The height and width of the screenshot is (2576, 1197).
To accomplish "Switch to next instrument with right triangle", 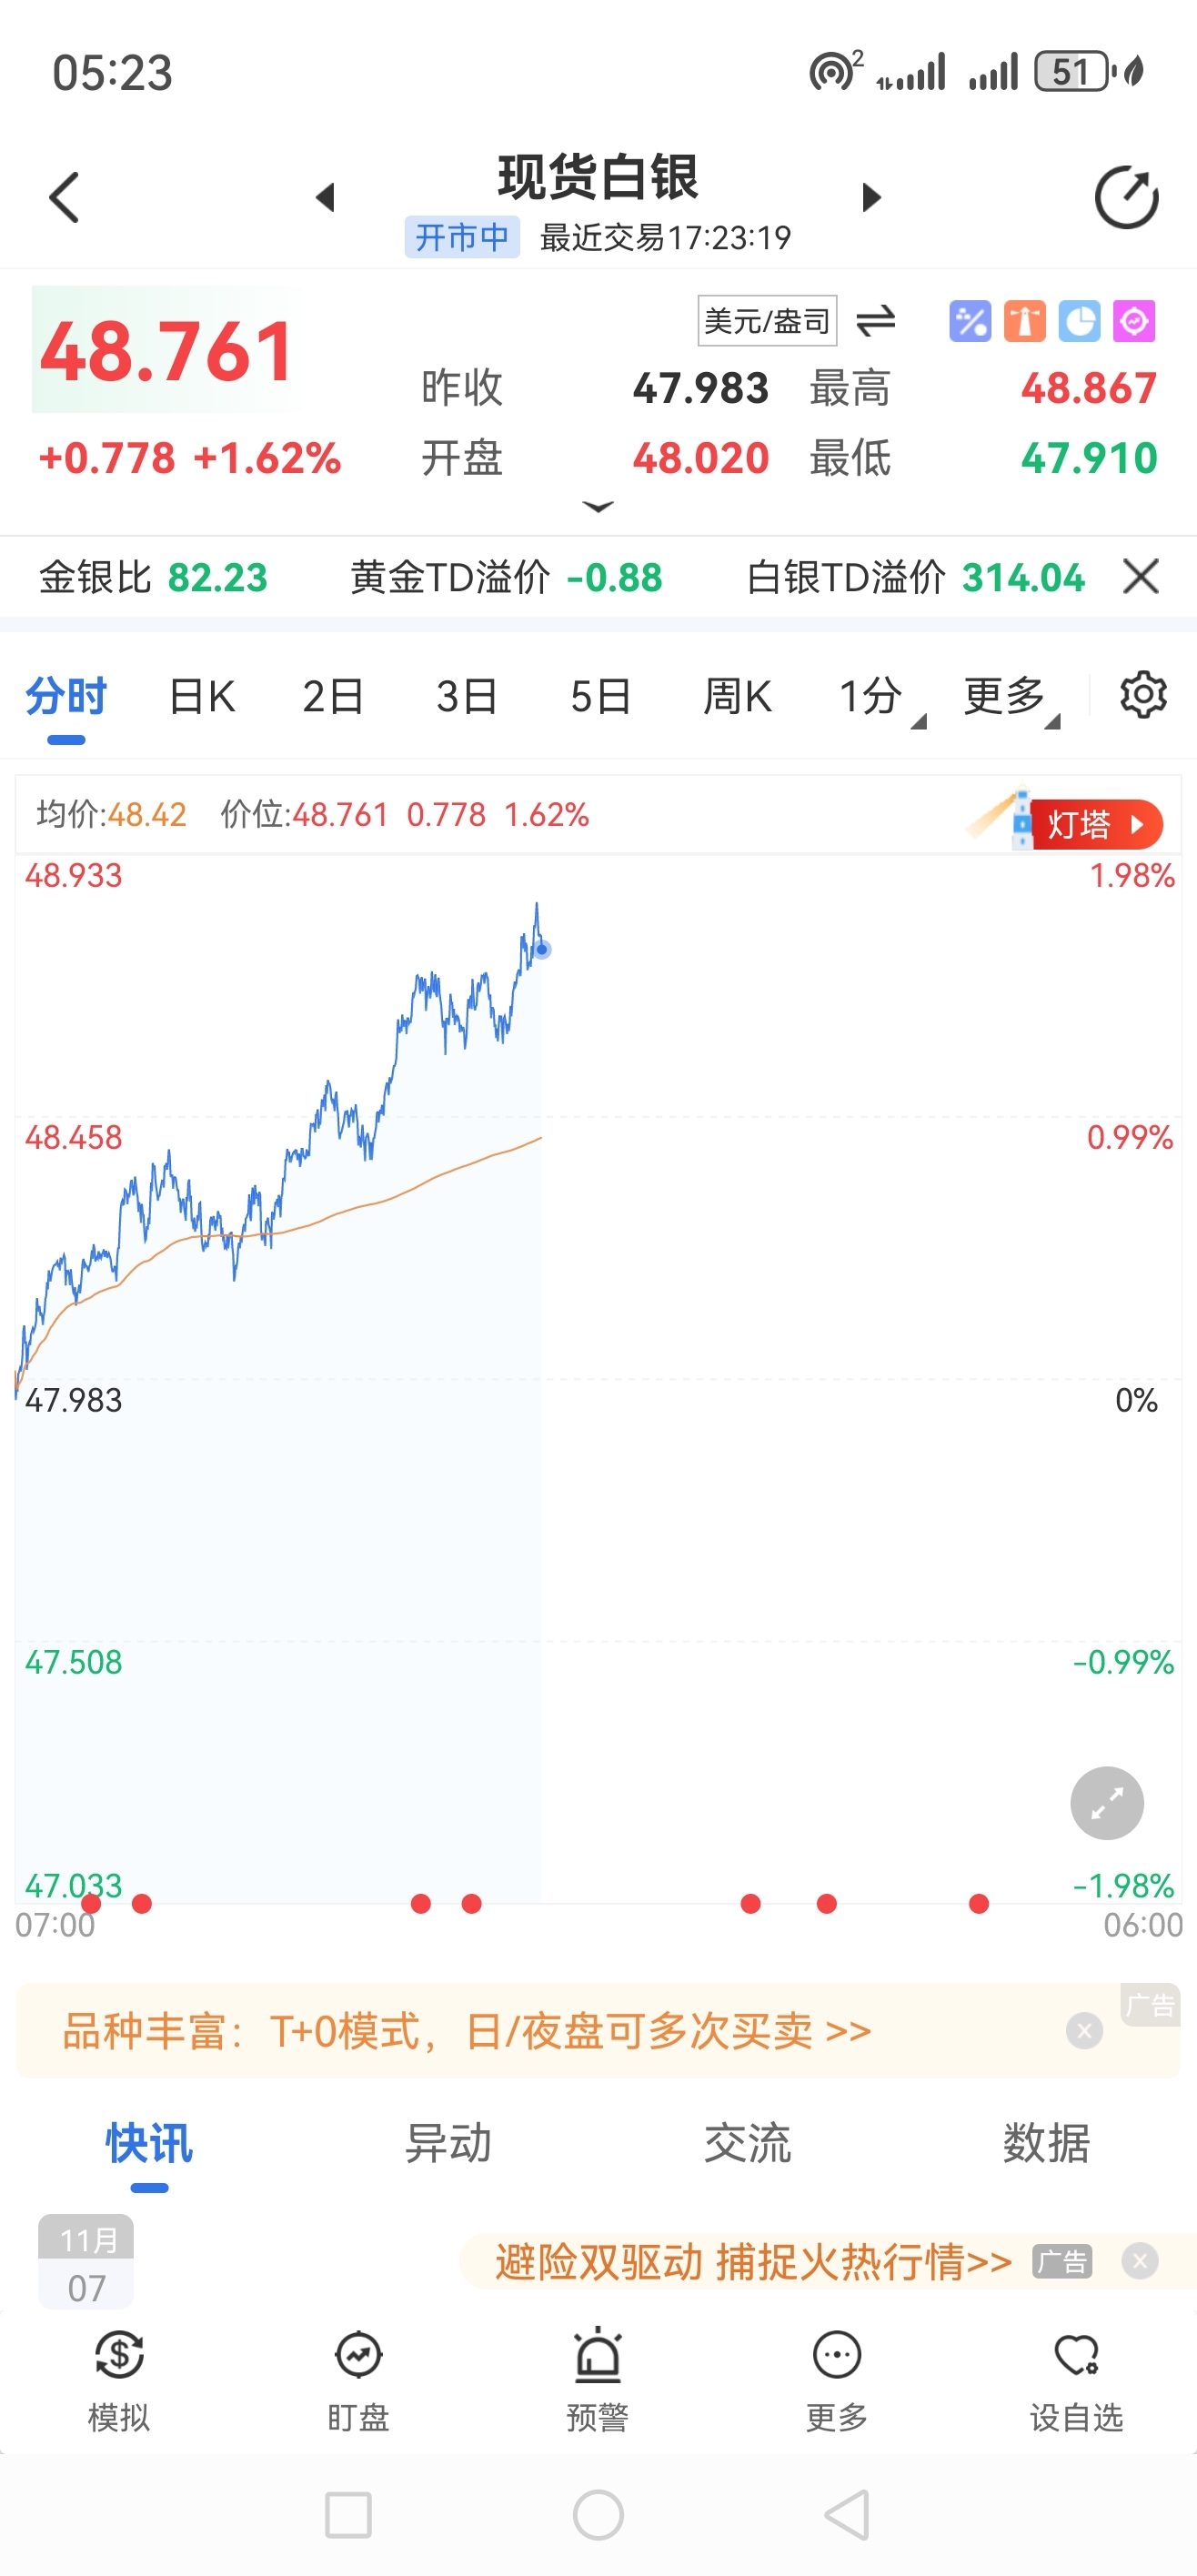I will [x=871, y=197].
